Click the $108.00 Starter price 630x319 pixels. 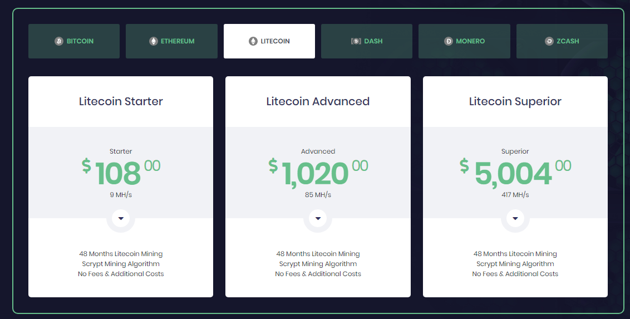[119, 173]
